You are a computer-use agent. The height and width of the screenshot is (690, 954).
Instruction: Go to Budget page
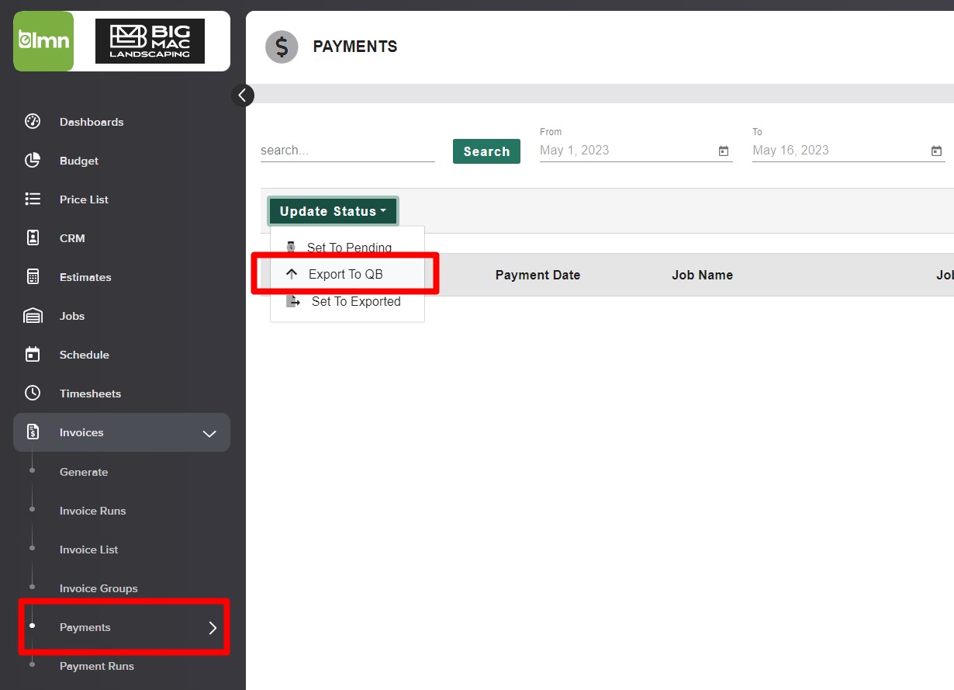pos(79,161)
